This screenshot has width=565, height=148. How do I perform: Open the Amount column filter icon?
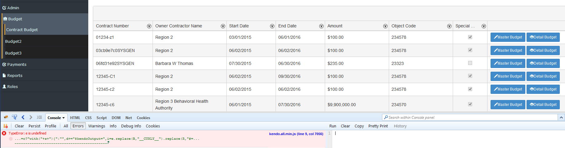(x=385, y=26)
